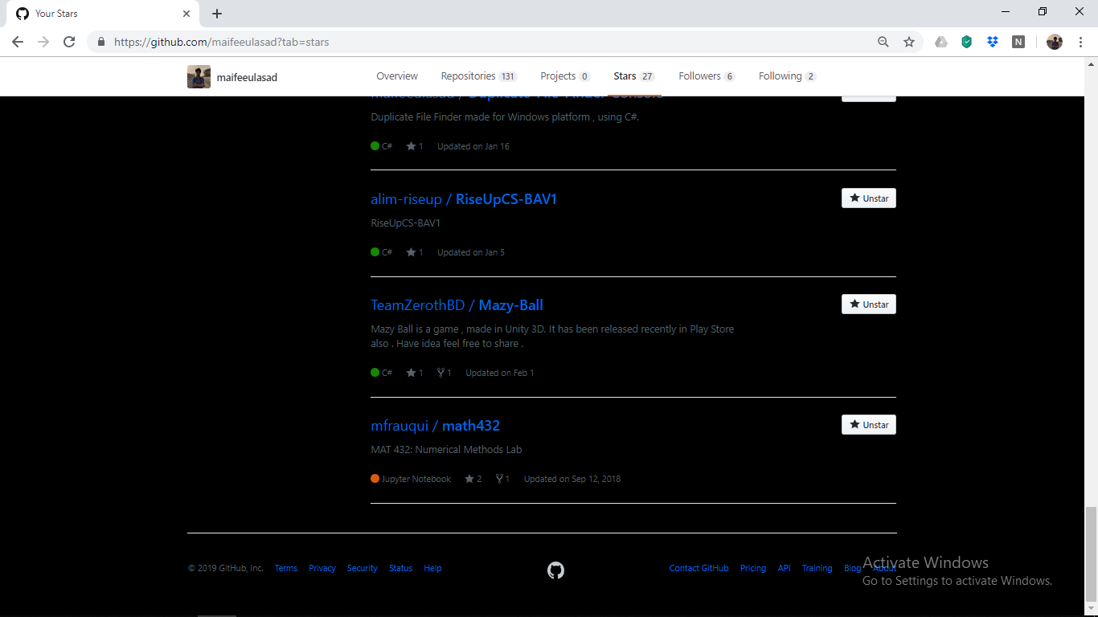The image size is (1098, 617).
Task: Click stargazers count on RiseUpCS-BAV1
Action: pyautogui.click(x=415, y=252)
